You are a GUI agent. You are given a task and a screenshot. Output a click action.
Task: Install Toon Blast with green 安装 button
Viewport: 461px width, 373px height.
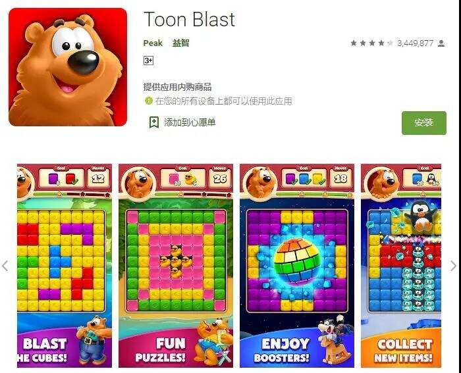[424, 123]
